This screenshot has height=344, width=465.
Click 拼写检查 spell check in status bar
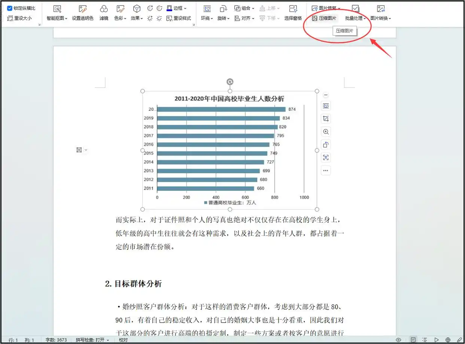(92, 340)
